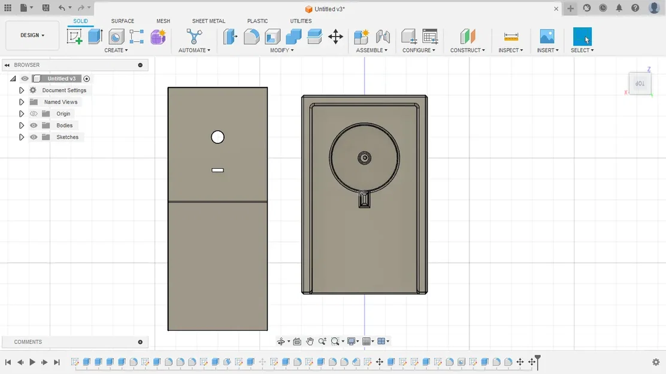Viewport: 666px width, 374px height.
Task: Expand Document Settings node
Action: pyautogui.click(x=21, y=90)
